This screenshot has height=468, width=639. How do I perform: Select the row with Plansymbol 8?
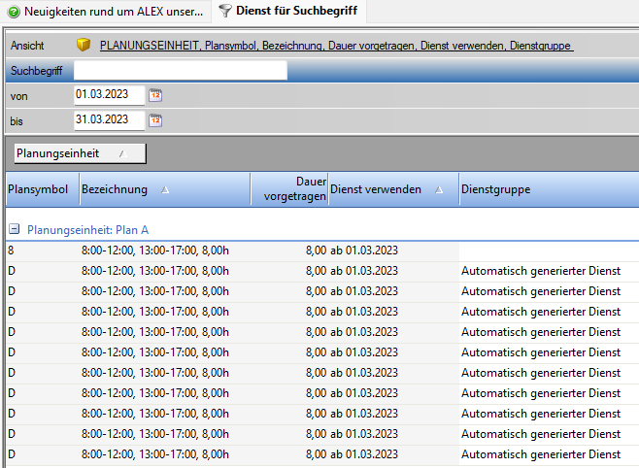(x=194, y=251)
